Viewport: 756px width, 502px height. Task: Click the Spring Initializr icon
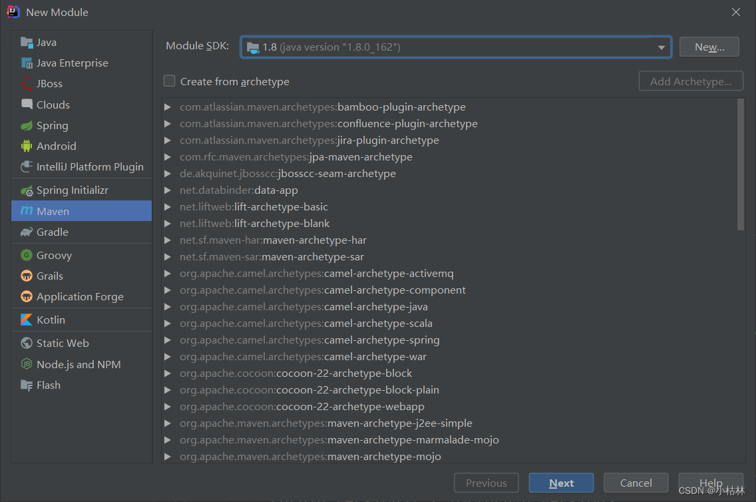pyautogui.click(x=27, y=190)
